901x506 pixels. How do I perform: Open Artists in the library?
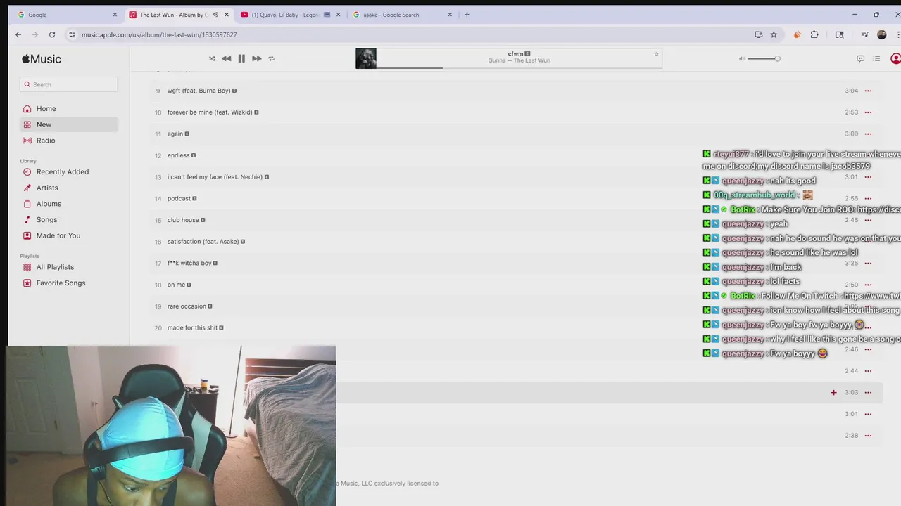(69, 188)
